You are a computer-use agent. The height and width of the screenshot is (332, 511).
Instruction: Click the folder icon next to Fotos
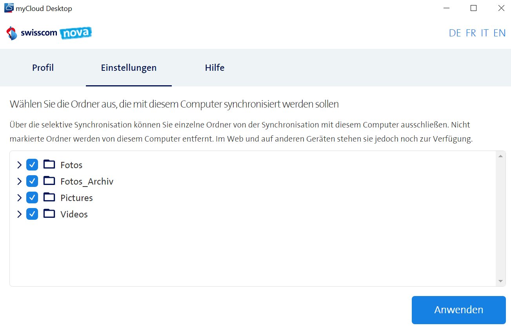tap(49, 165)
